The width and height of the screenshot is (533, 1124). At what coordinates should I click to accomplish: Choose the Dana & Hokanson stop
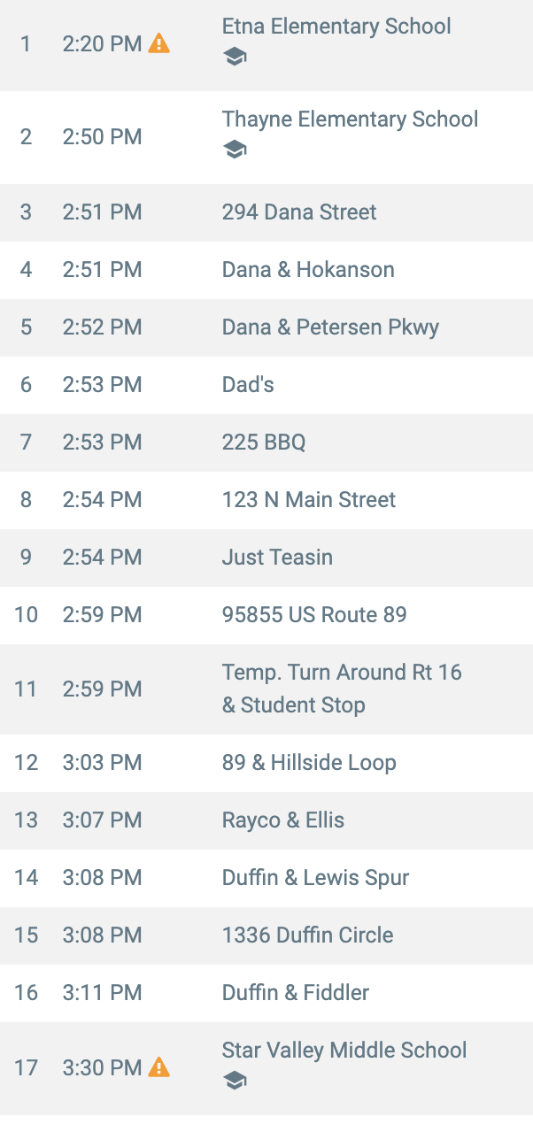(x=308, y=270)
